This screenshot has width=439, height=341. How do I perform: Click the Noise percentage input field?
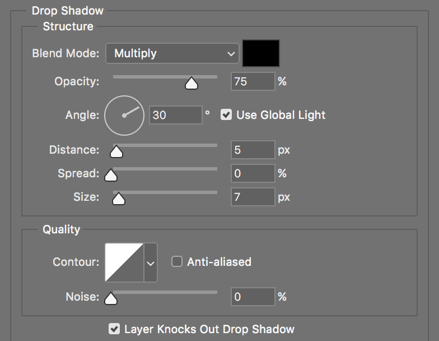(253, 297)
